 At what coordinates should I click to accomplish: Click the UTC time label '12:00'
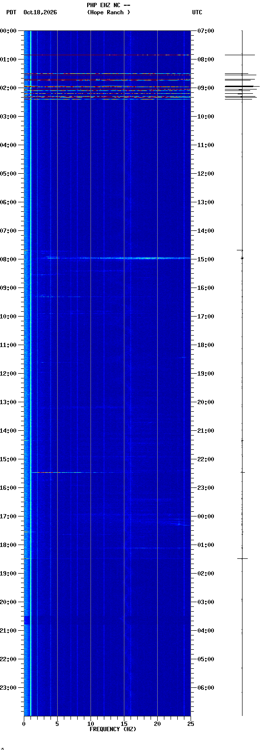pyautogui.click(x=206, y=174)
